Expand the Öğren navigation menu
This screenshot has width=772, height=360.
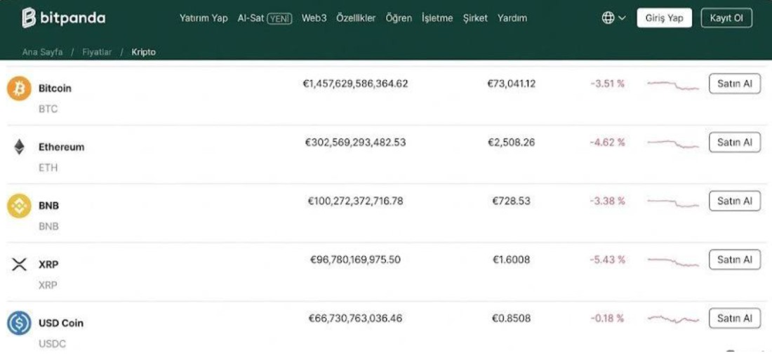399,18
